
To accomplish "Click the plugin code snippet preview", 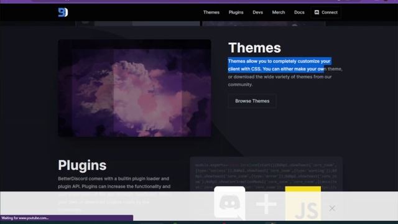I will click(x=266, y=174).
